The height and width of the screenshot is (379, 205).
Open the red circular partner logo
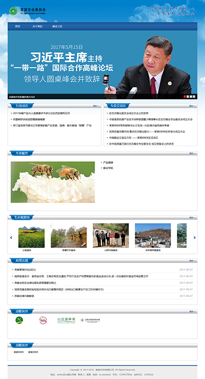[43, 320]
